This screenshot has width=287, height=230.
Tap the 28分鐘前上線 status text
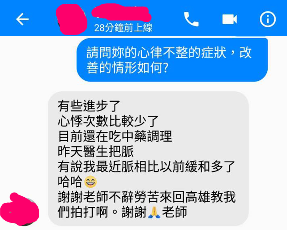coord(123,28)
